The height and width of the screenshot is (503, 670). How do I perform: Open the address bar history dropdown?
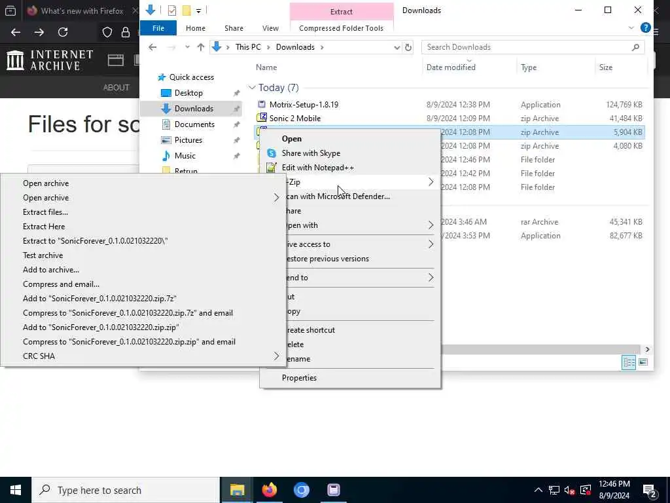click(x=397, y=47)
